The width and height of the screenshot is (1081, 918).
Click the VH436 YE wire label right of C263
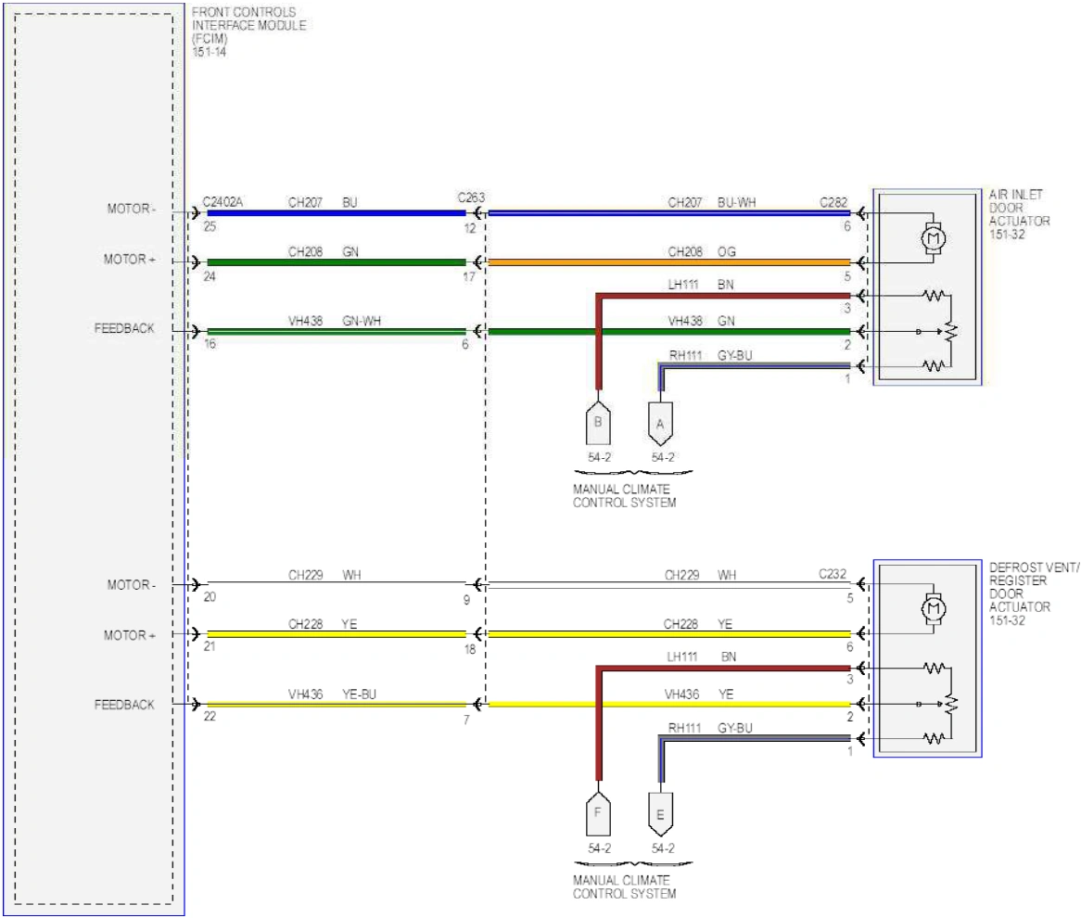tap(699, 694)
